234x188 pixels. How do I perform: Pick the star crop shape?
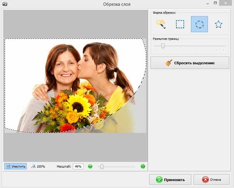[x=218, y=24]
